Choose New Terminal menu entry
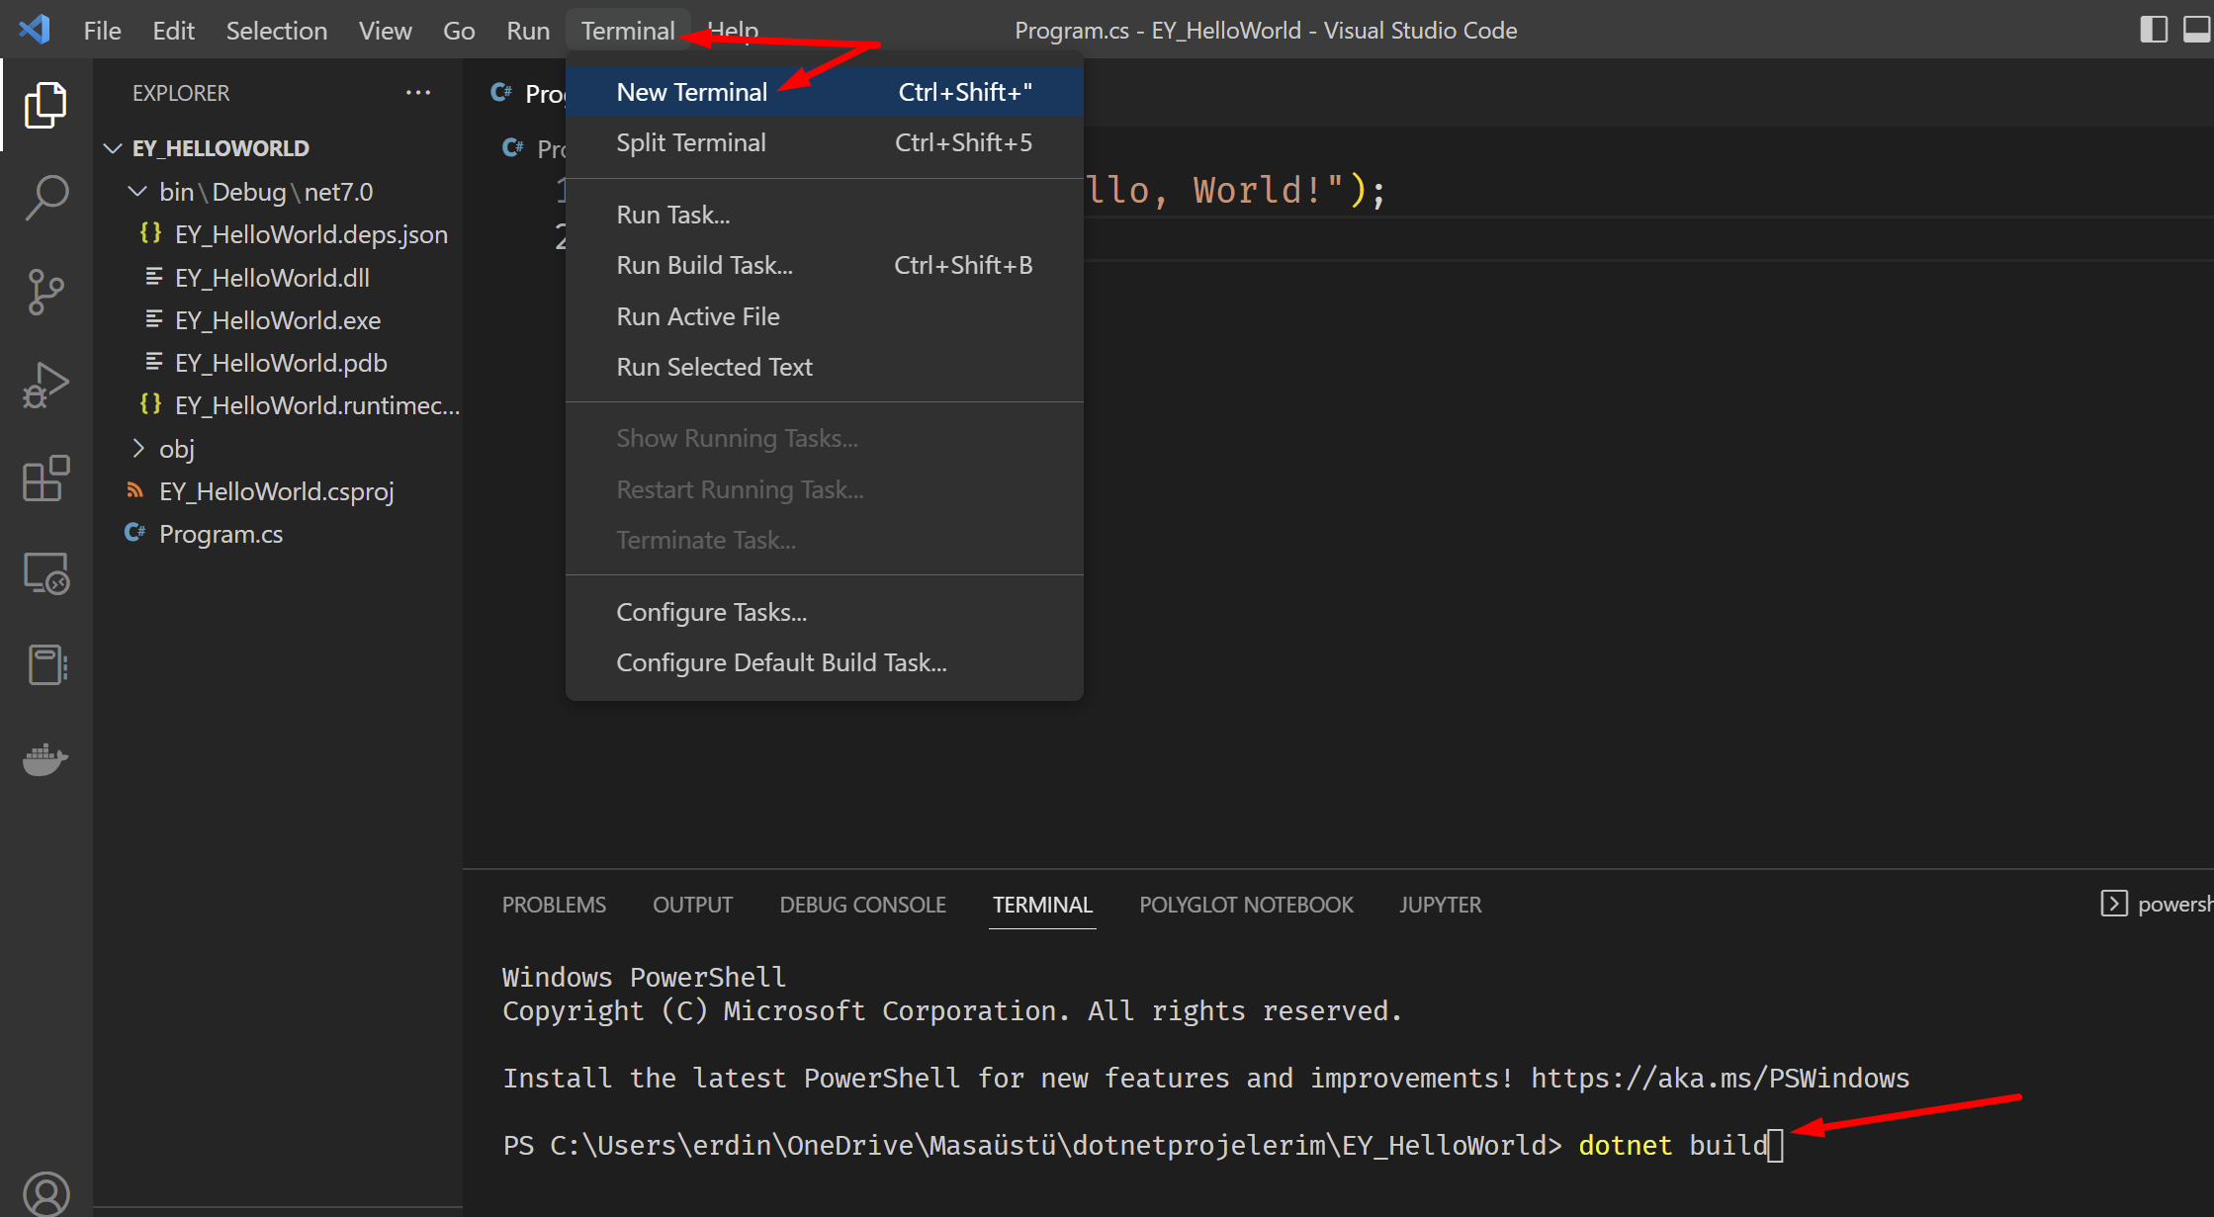Screen dimensions: 2214x1217 point(825,92)
